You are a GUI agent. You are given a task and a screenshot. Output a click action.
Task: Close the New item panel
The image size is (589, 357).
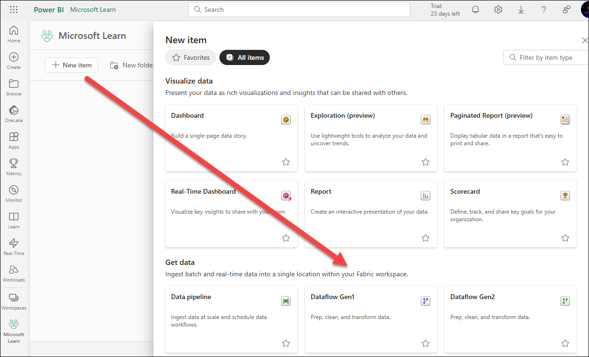coord(585,40)
